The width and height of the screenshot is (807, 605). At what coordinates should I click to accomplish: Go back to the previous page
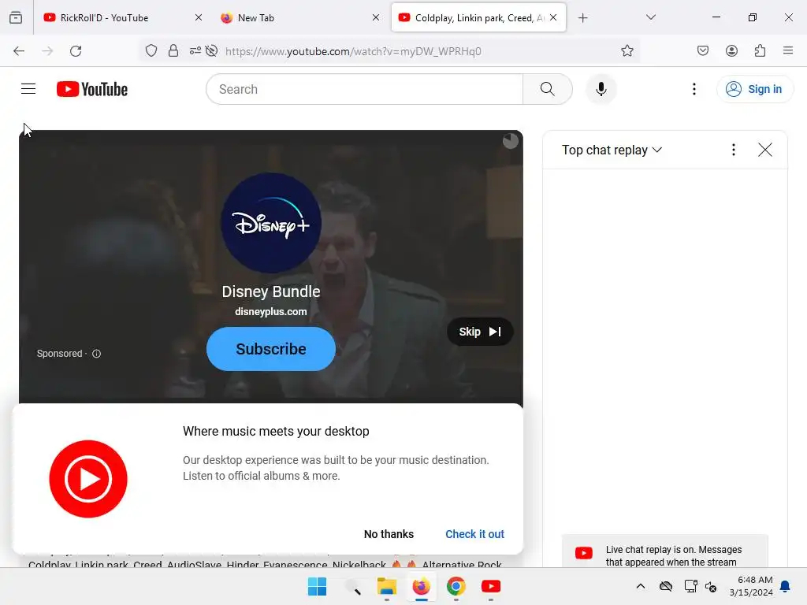pyautogui.click(x=19, y=51)
